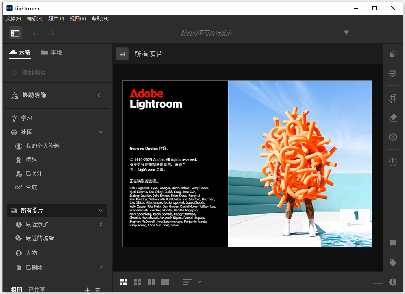Open the Keywords tag panel

pos(392,262)
